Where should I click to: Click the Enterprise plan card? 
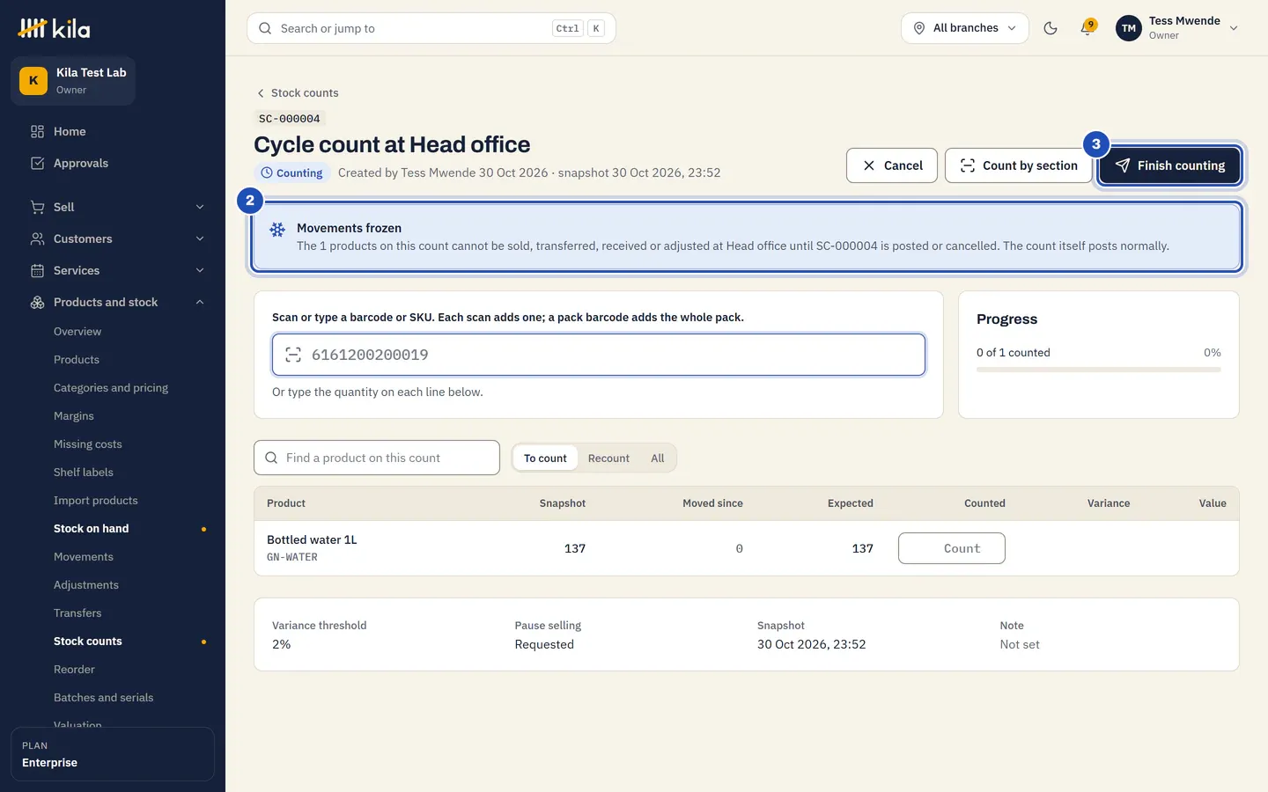113,754
